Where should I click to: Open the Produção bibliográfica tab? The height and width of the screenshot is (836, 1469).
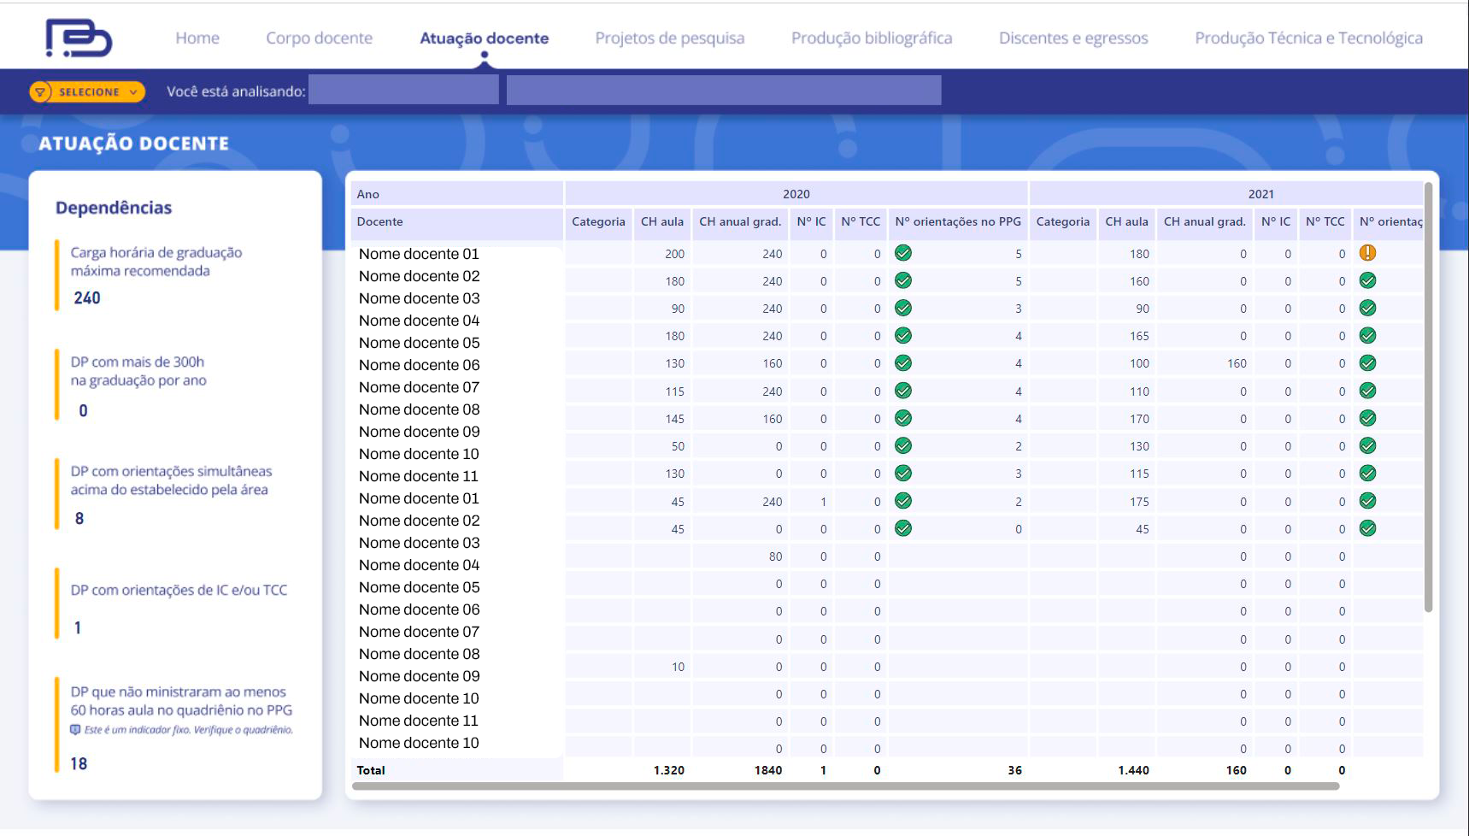(x=872, y=38)
